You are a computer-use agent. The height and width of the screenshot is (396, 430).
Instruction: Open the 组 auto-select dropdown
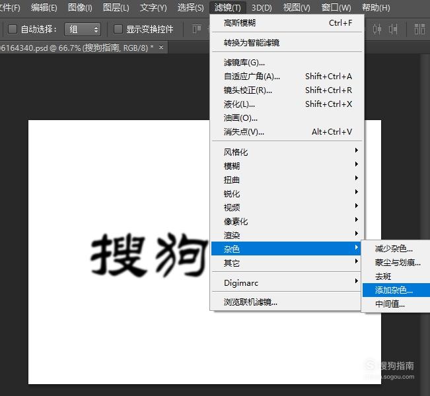pyautogui.click(x=83, y=29)
